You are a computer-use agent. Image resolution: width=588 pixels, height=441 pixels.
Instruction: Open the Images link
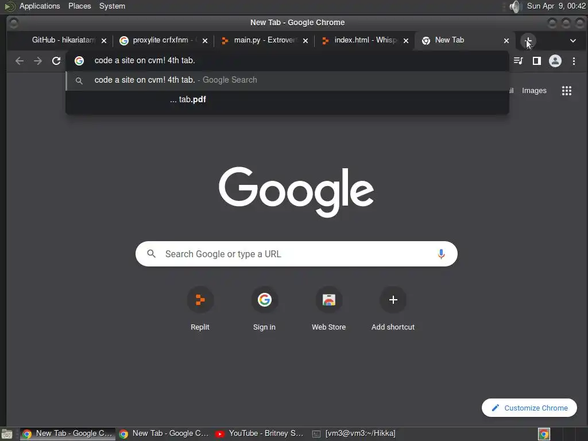point(534,90)
